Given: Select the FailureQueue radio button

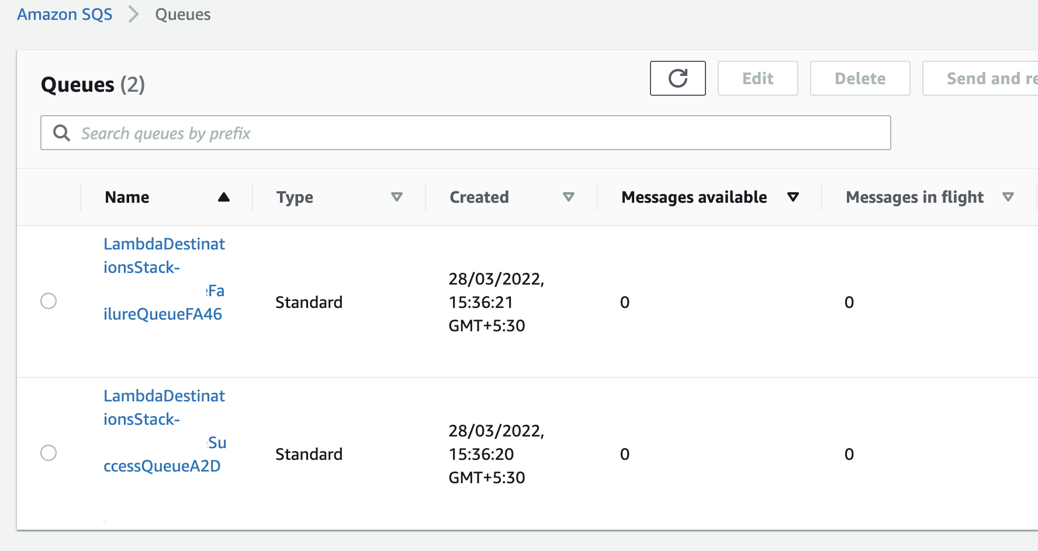Looking at the screenshot, I should tap(49, 301).
